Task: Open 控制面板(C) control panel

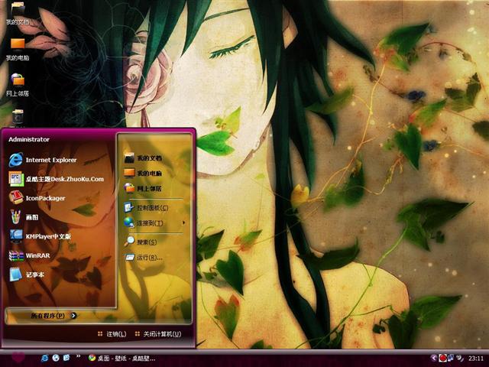Action: [x=146, y=207]
